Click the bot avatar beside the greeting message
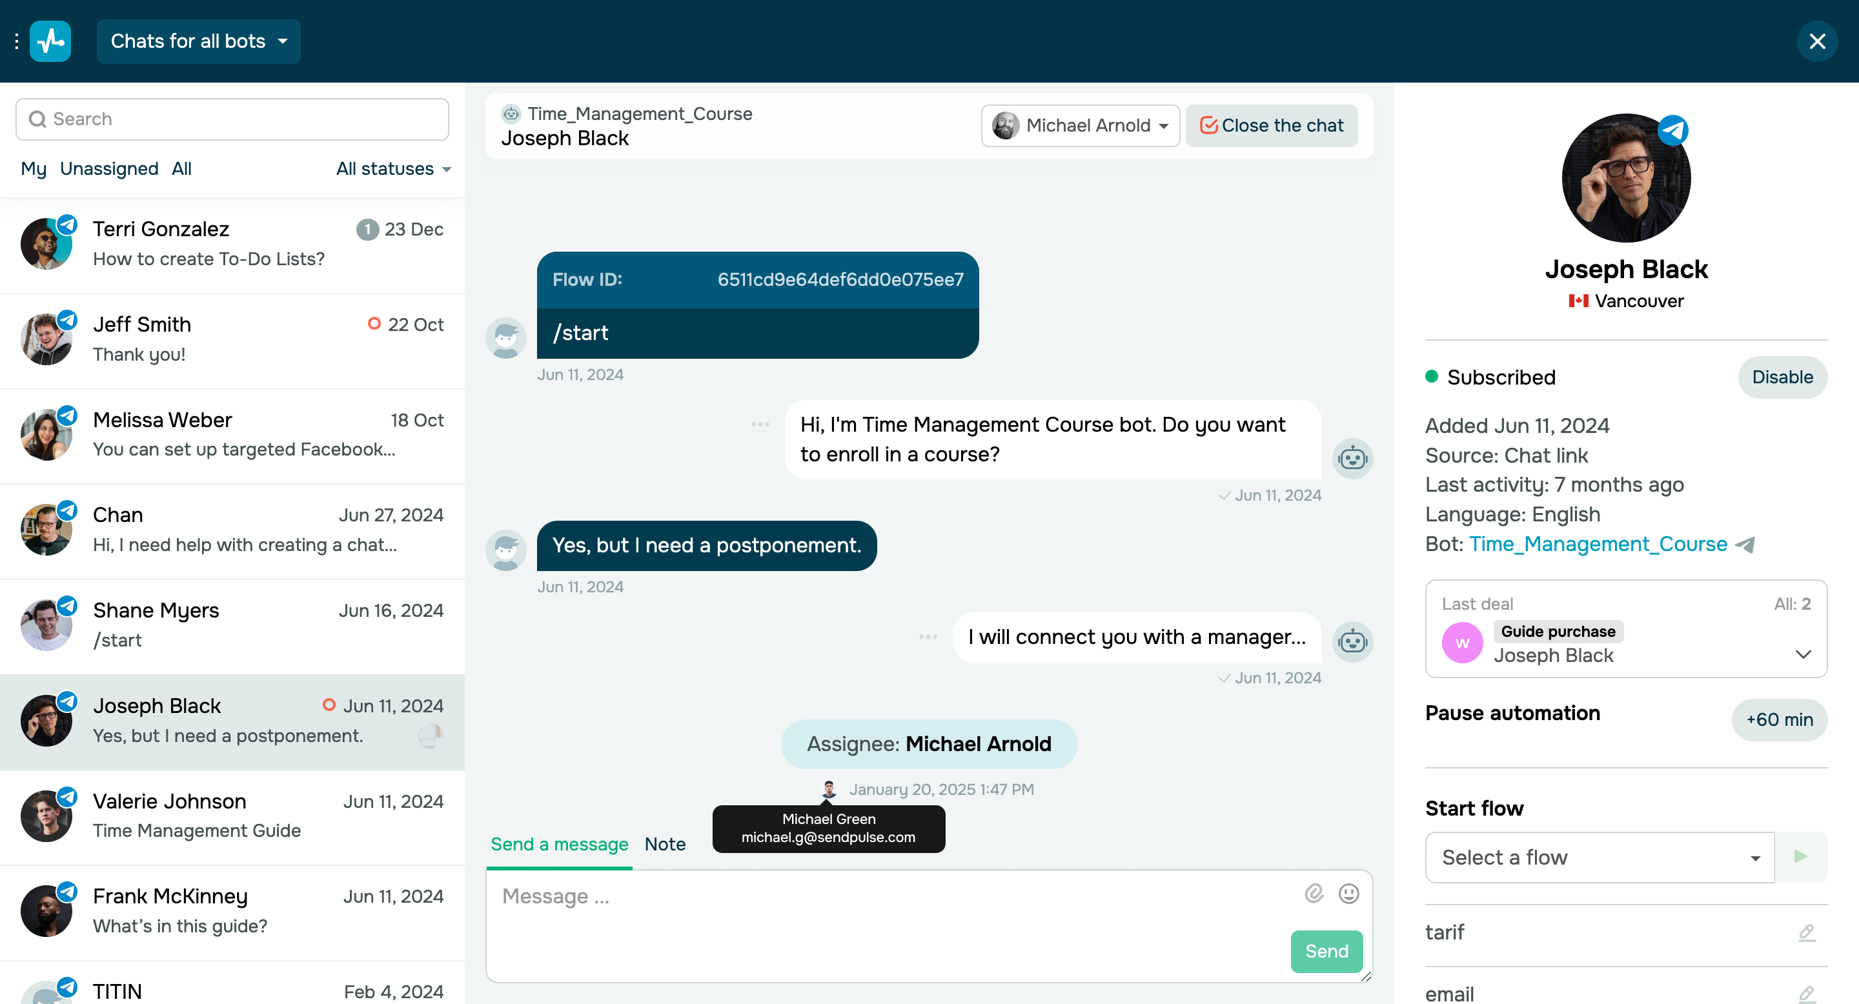Viewport: 1859px width, 1004px height. pos(1353,458)
